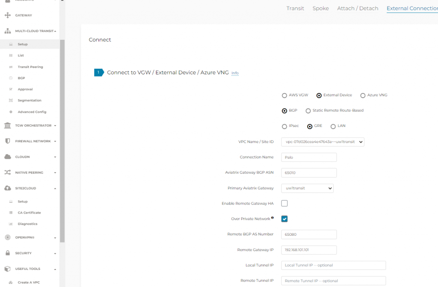The width and height of the screenshot is (438, 287).
Task: Click the icon beside Create A VPC
Action: pyautogui.click(x=11, y=282)
